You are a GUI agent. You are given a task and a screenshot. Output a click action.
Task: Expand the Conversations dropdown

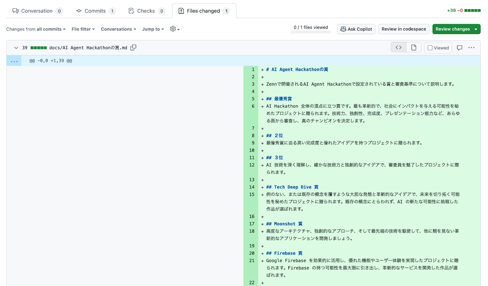point(119,29)
